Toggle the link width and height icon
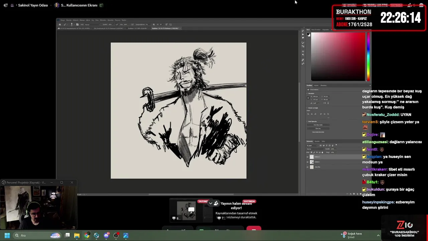Viewport: 428px width, 241px height. (x=308, y=98)
